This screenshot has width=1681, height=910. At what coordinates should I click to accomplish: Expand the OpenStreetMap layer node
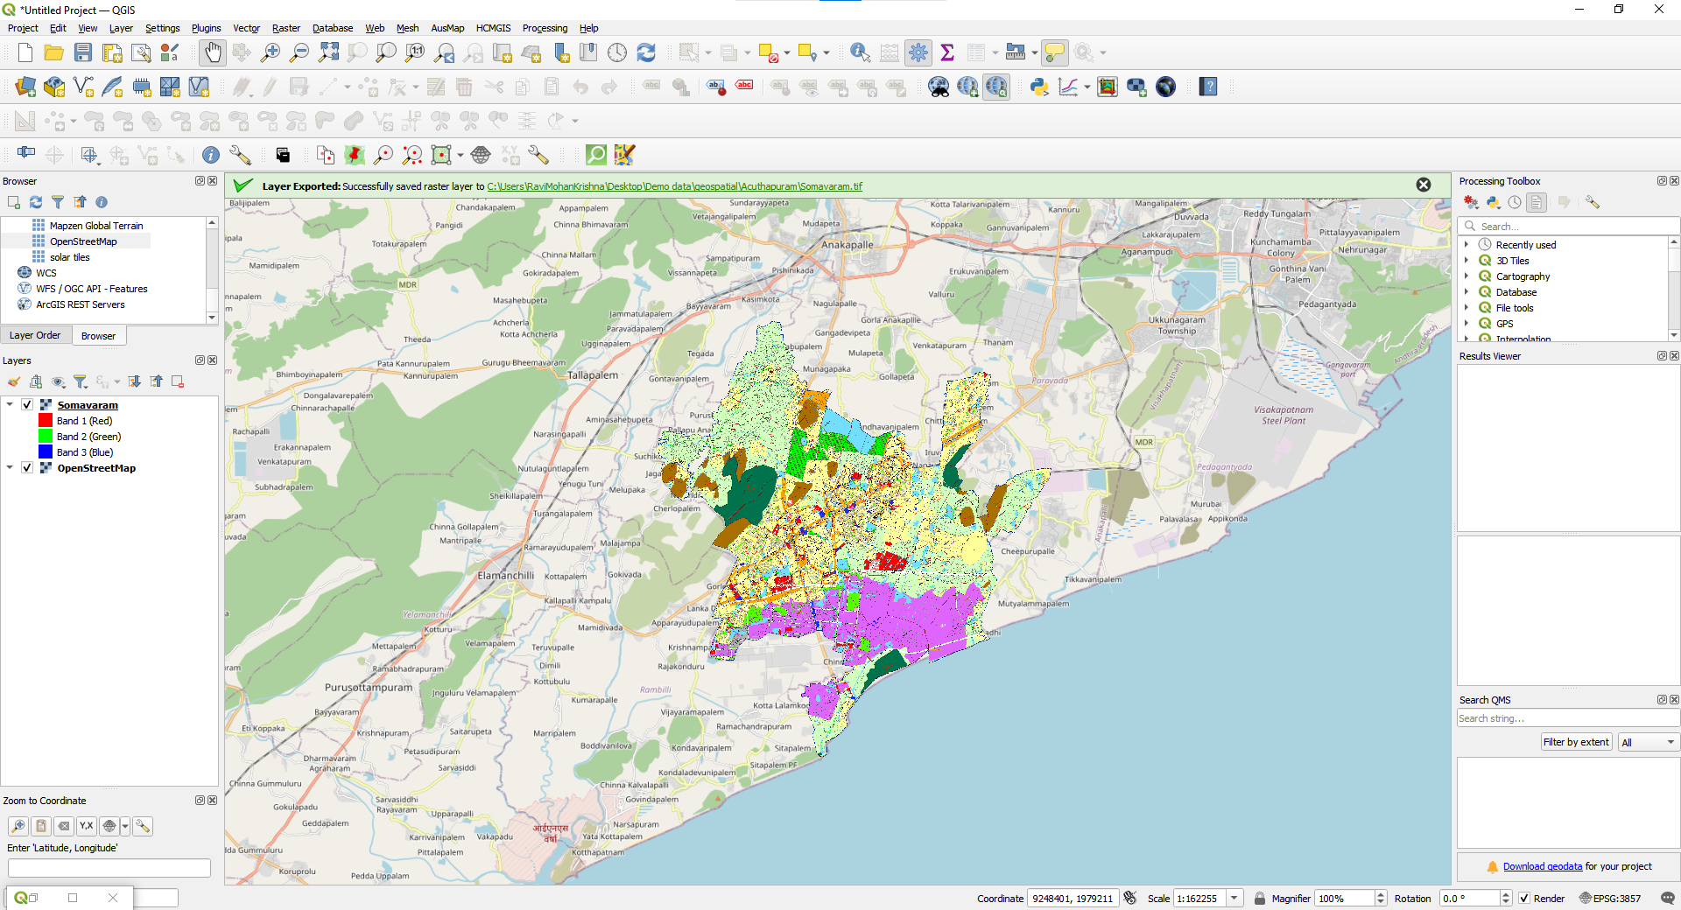[10, 468]
